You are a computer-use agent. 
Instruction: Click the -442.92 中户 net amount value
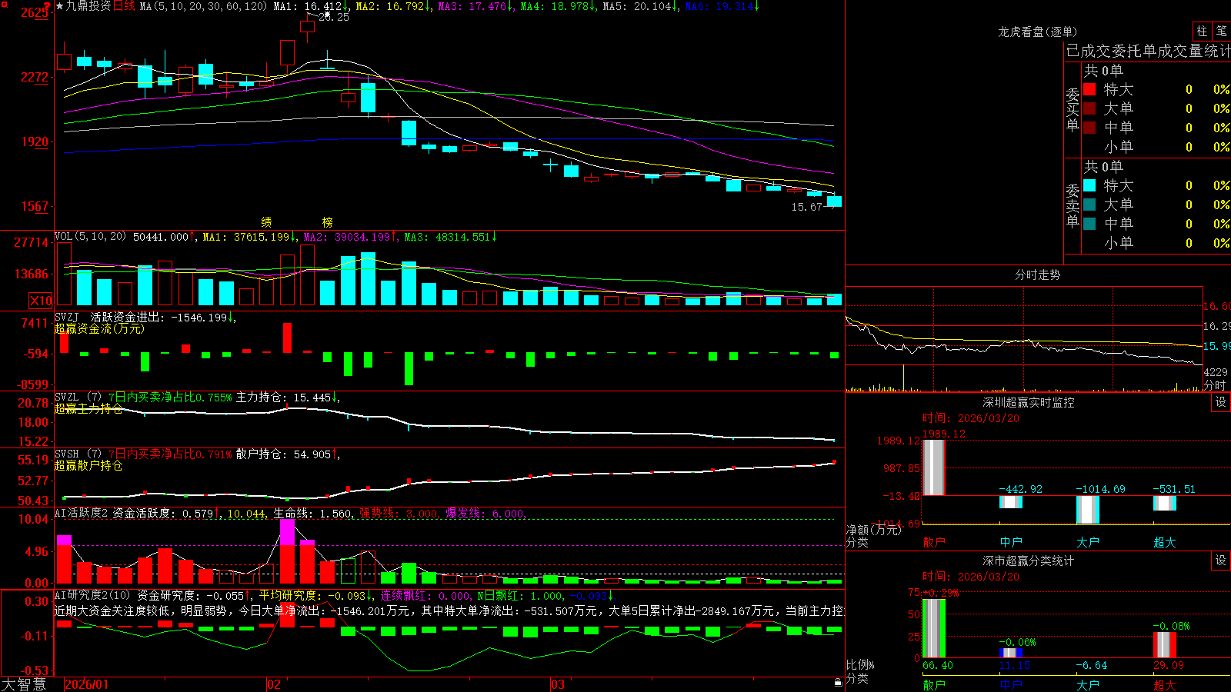point(1021,489)
